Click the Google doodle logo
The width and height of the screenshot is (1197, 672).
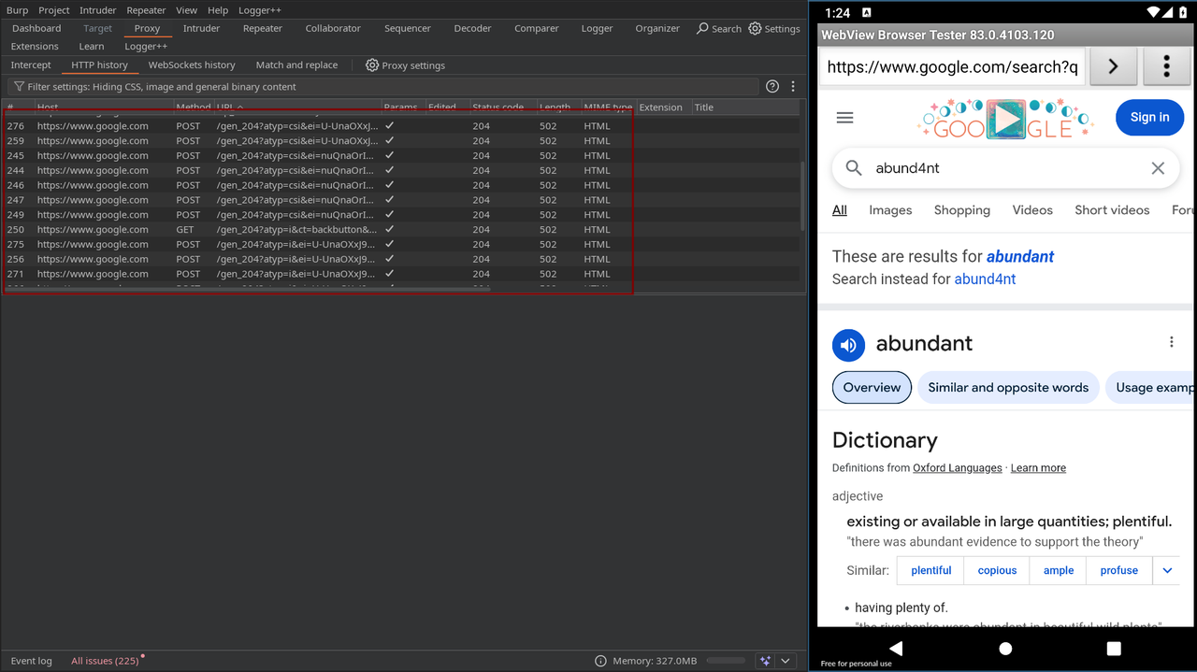(x=1005, y=119)
